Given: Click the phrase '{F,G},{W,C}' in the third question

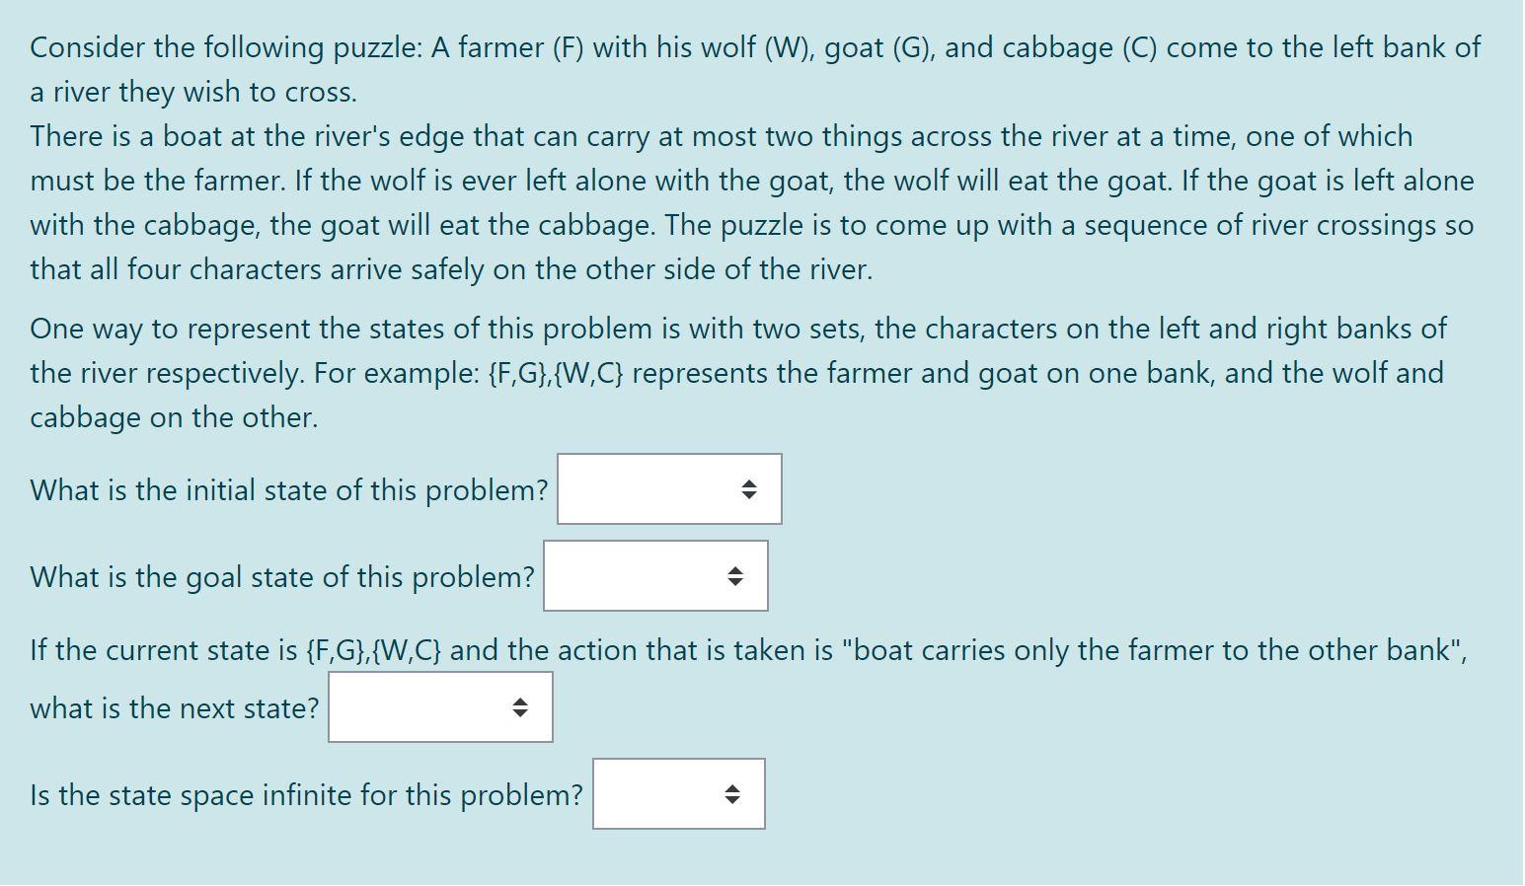Looking at the screenshot, I should pyautogui.click(x=373, y=650).
